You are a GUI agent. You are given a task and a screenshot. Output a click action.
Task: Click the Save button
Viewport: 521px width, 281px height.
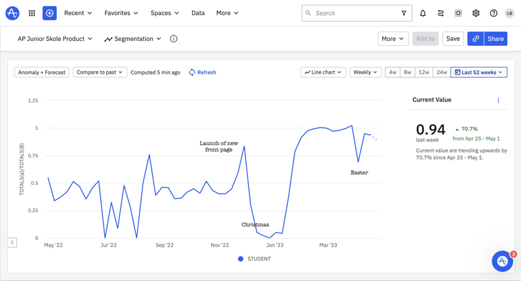click(453, 39)
